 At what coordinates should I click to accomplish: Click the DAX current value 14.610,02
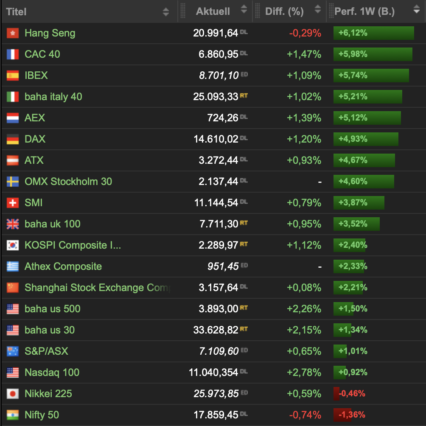(216, 139)
